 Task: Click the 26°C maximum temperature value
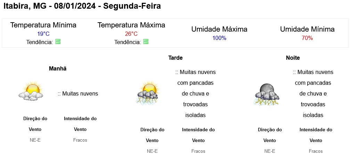[x=131, y=34]
